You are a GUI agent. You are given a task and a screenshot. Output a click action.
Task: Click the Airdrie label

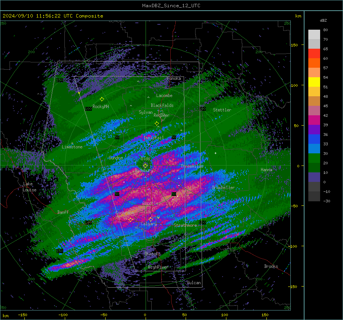(150, 203)
